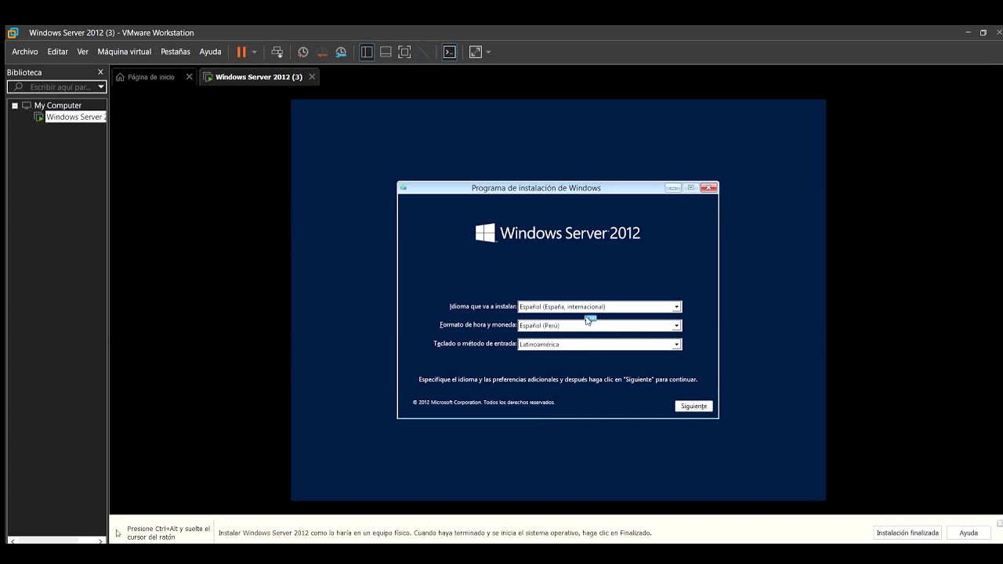Open the Ayuda menu

[x=210, y=52]
